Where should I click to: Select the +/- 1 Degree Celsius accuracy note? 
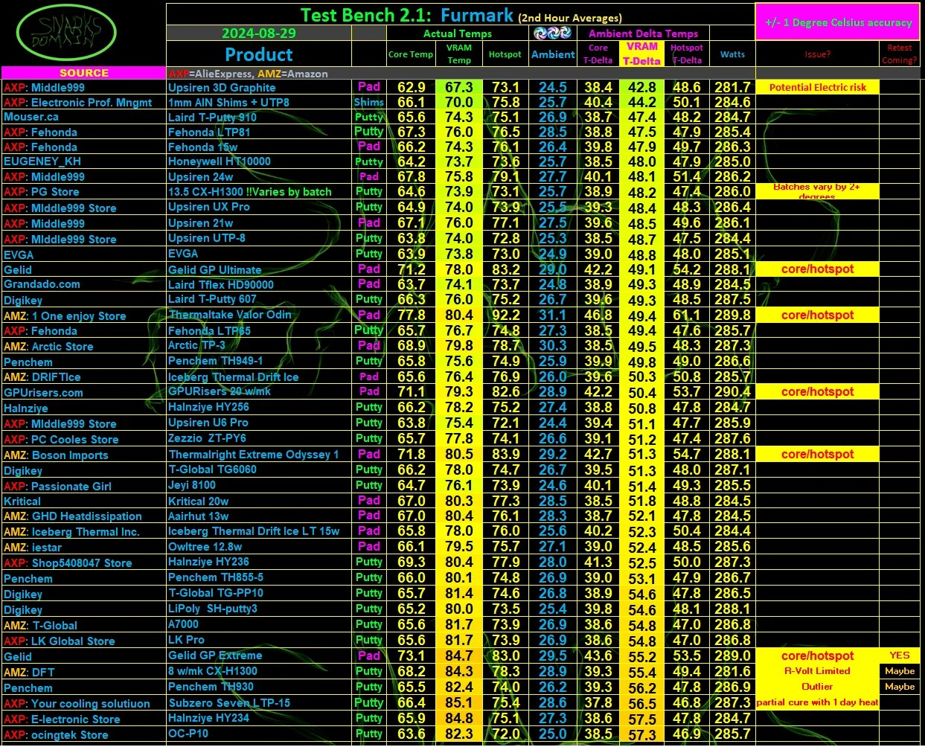click(838, 22)
